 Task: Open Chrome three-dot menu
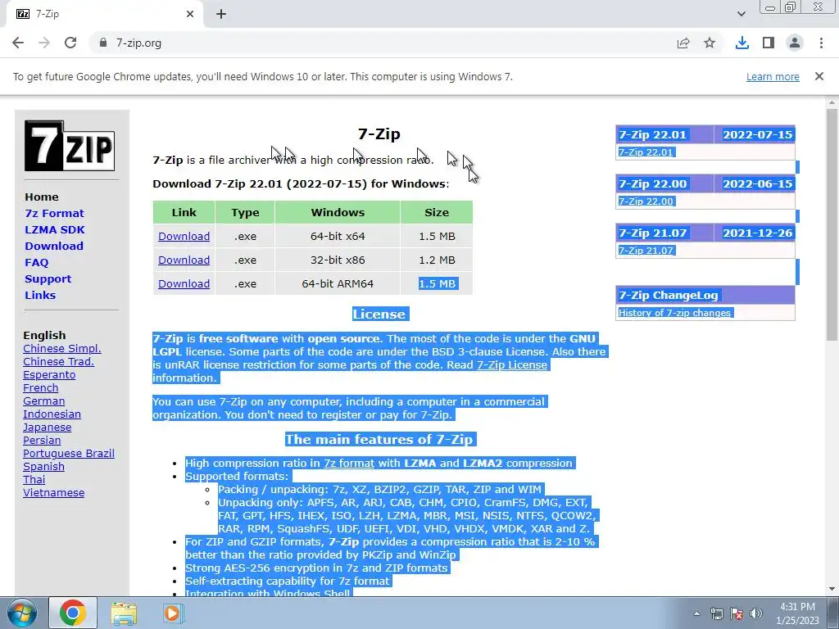821,43
